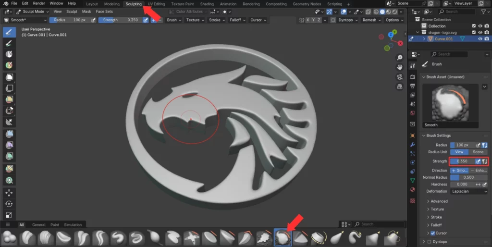Image resolution: width=492 pixels, height=247 pixels.
Task: Expand the Advanced brush settings panel
Action: click(x=439, y=201)
